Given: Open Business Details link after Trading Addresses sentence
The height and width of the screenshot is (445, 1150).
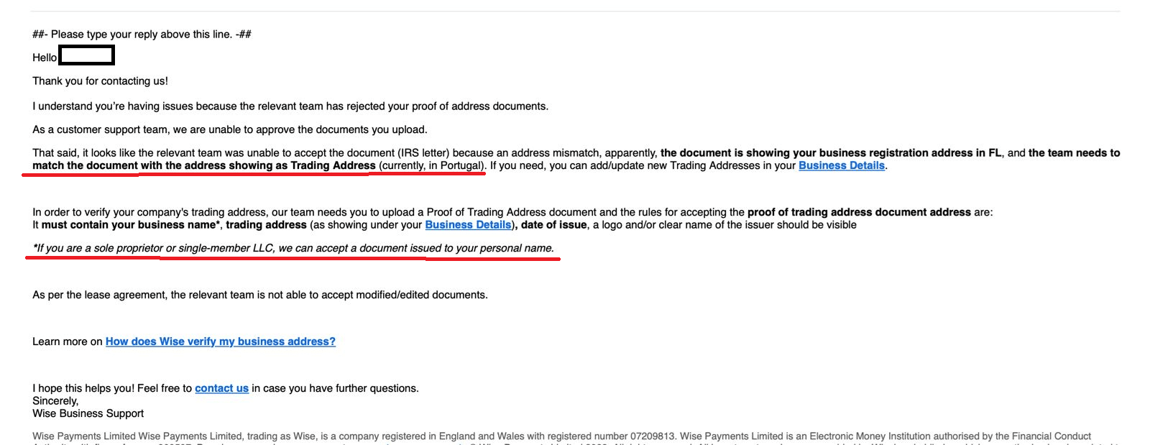Looking at the screenshot, I should [x=841, y=165].
